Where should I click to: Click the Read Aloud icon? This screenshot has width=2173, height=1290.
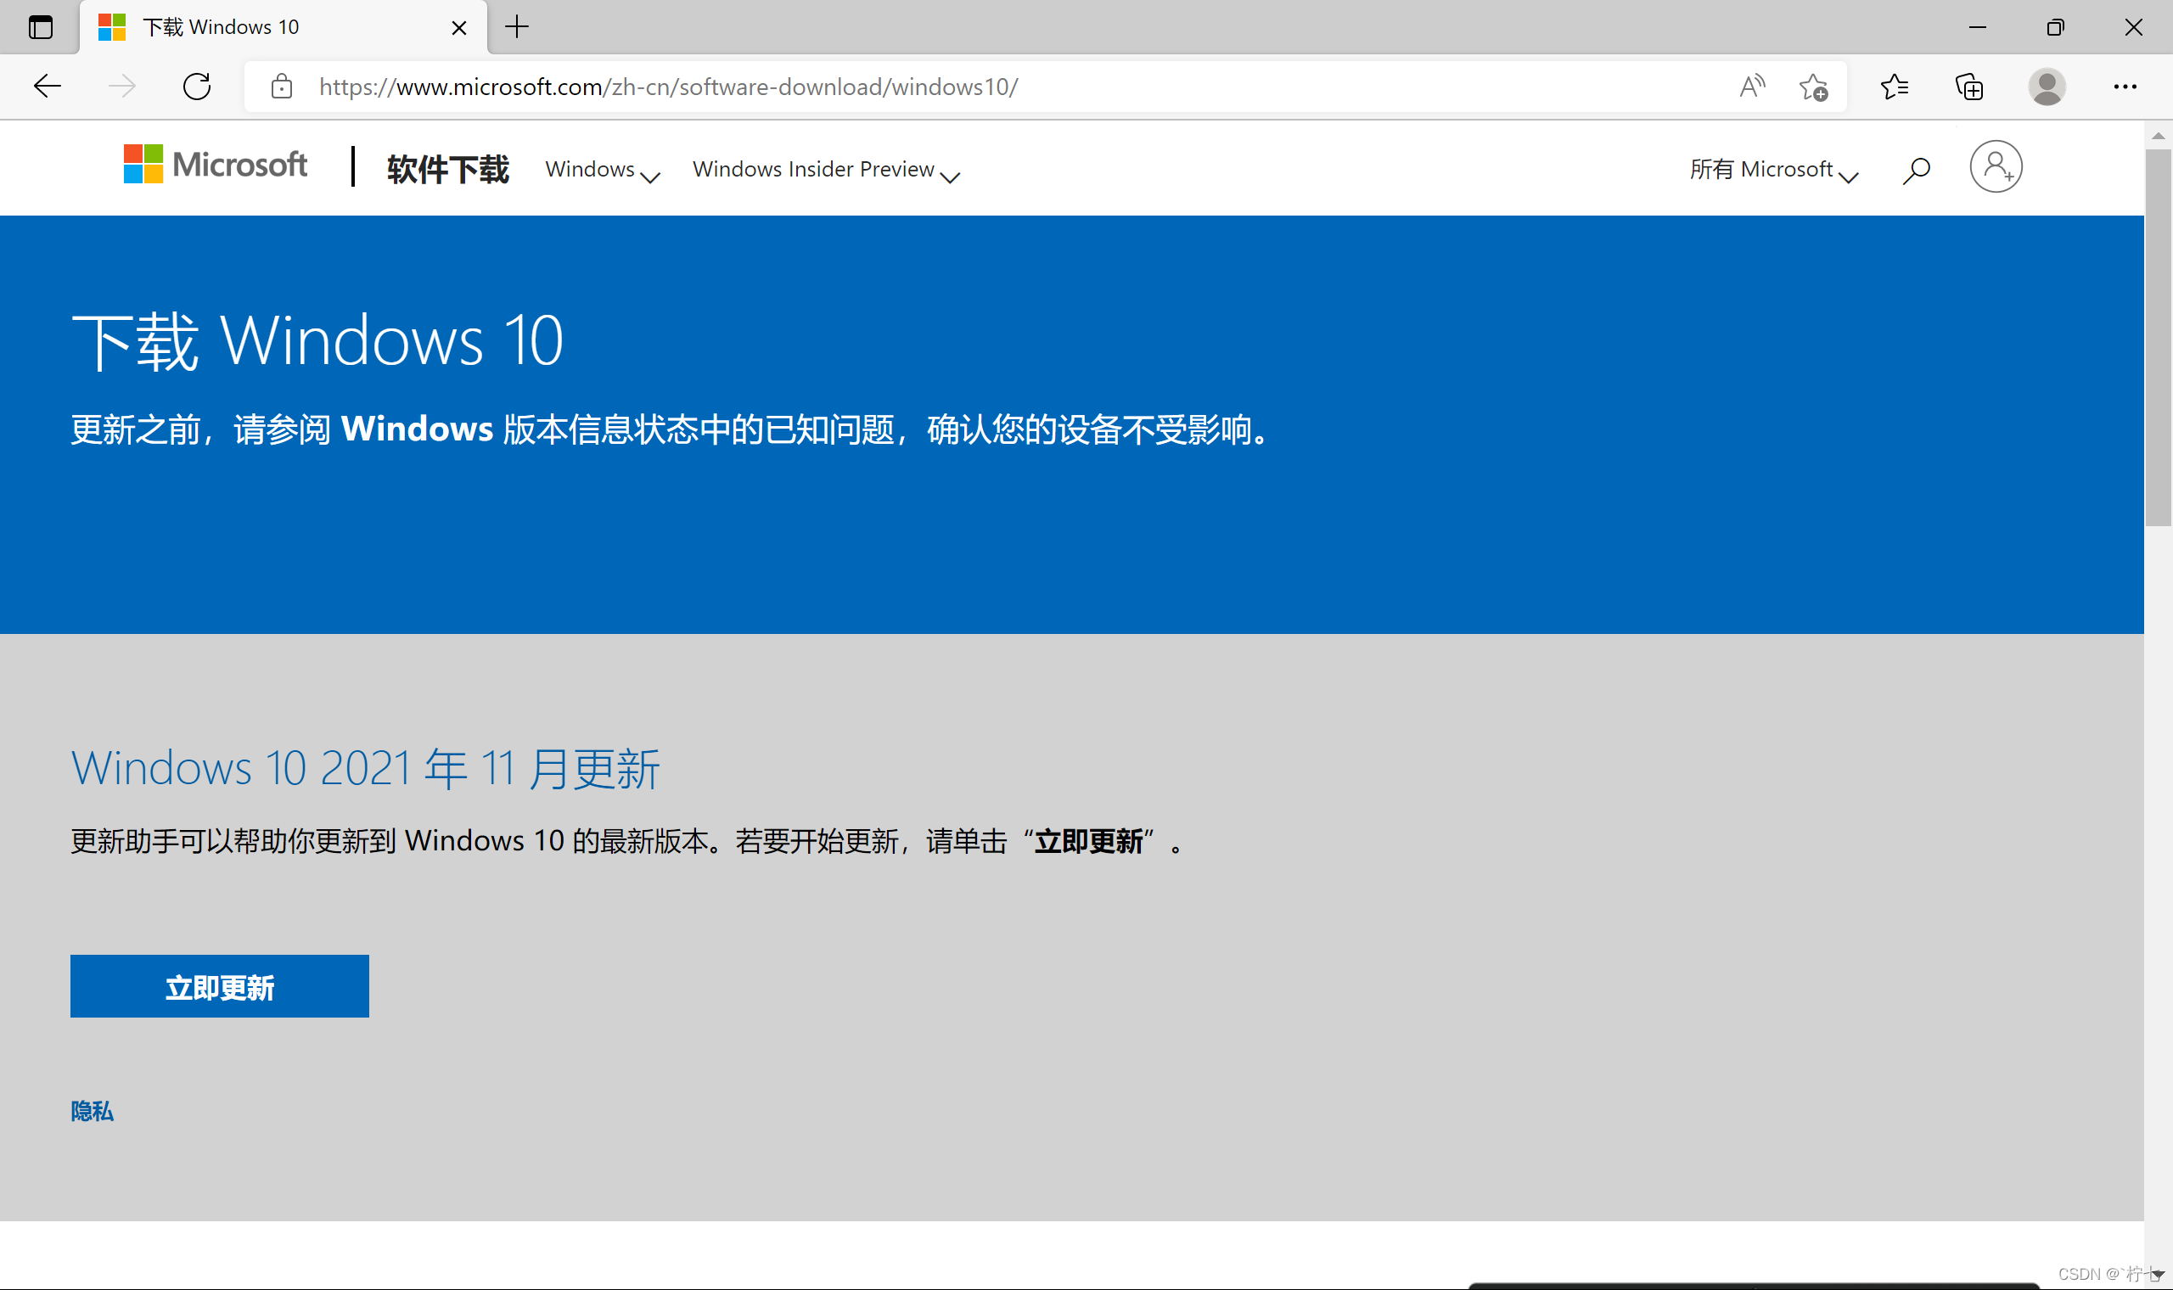pos(1751,86)
